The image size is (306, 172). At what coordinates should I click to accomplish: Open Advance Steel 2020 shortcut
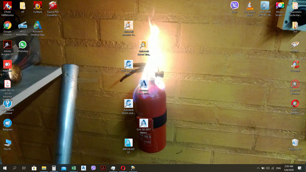(x=144, y=87)
